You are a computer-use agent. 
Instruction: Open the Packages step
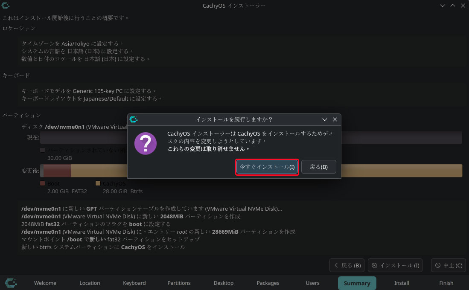tap(268, 283)
